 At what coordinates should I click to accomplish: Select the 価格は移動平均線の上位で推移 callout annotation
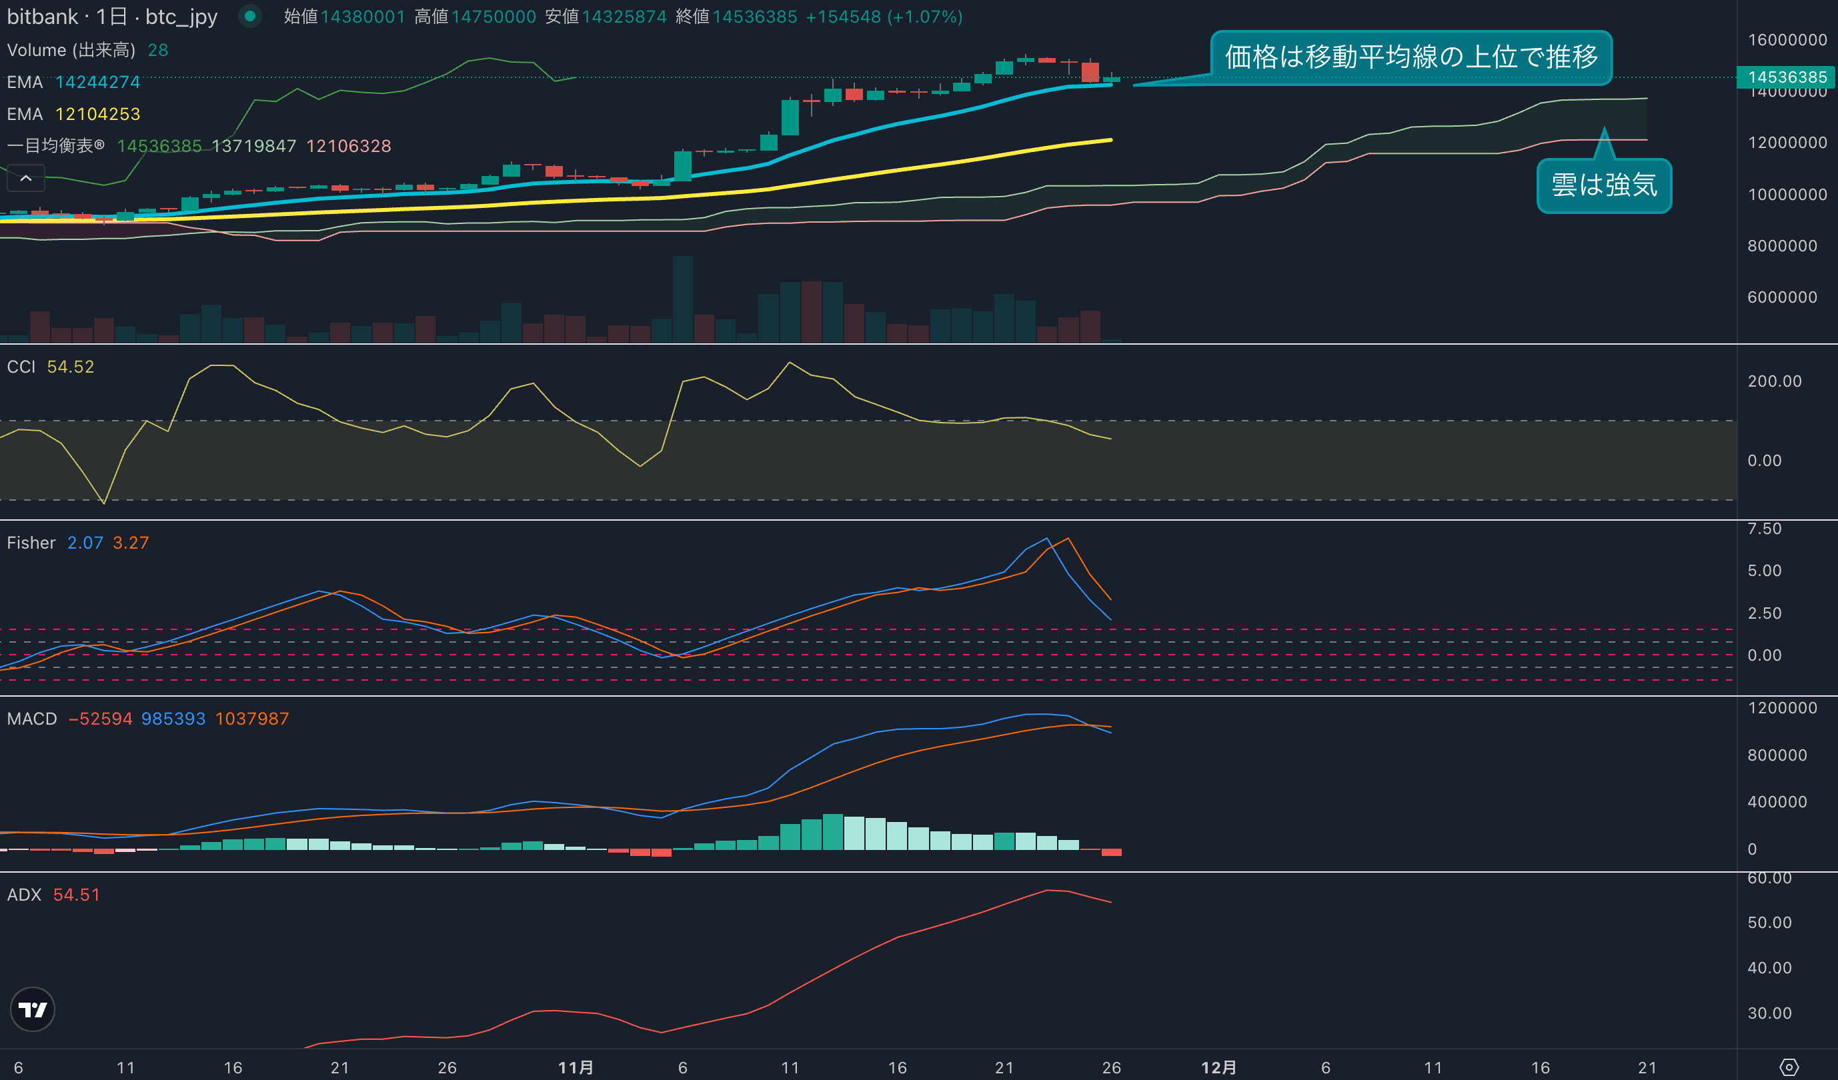(x=1411, y=57)
